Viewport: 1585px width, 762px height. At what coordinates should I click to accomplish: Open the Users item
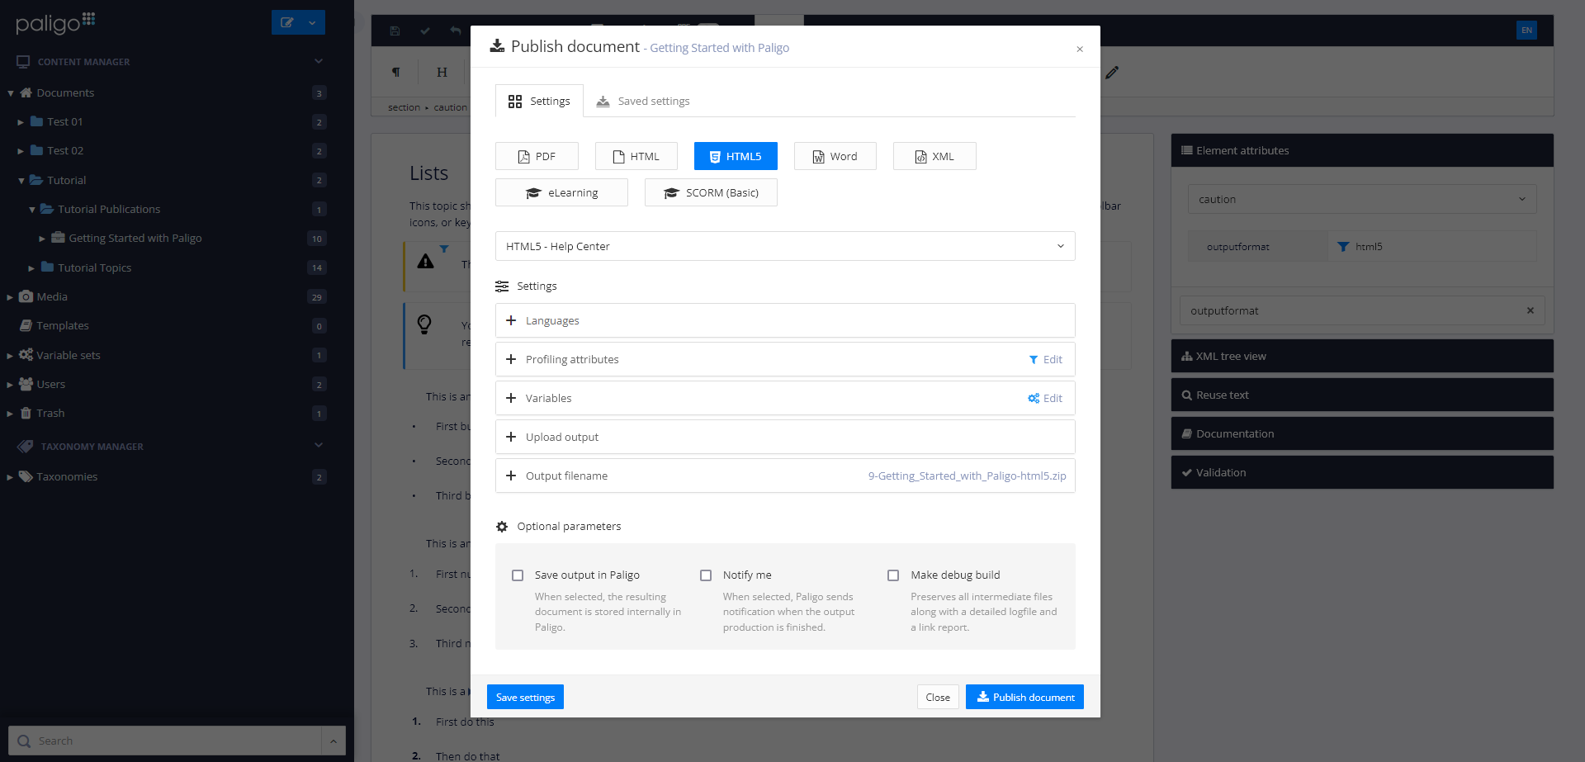(x=50, y=384)
